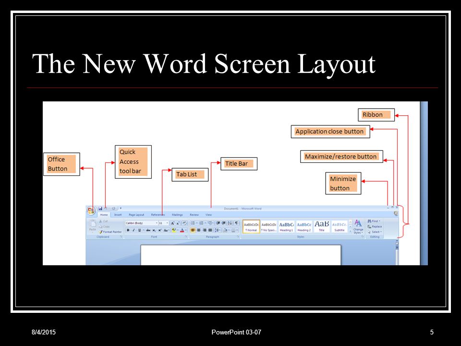Screen dimensions: 461x346
Task: Open Customize Quick Access Toolbar arrow
Action: click(121, 208)
